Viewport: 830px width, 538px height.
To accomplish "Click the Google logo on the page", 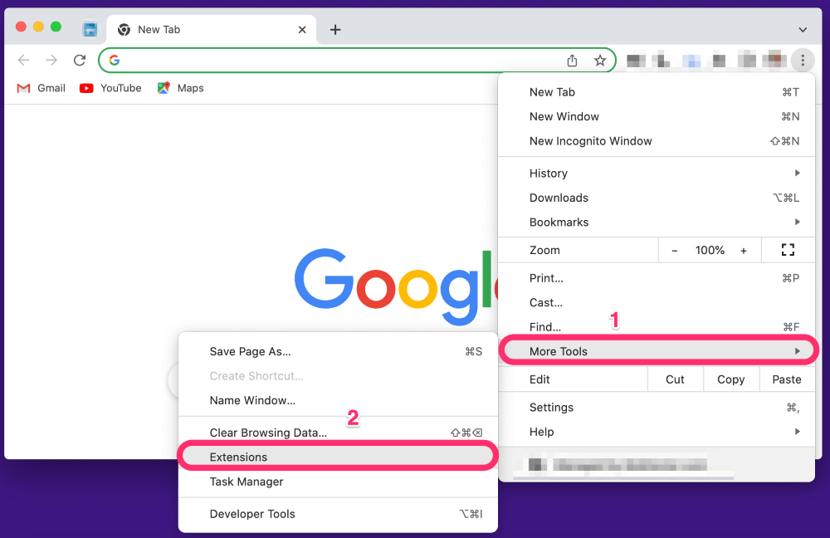I will coord(395,286).
